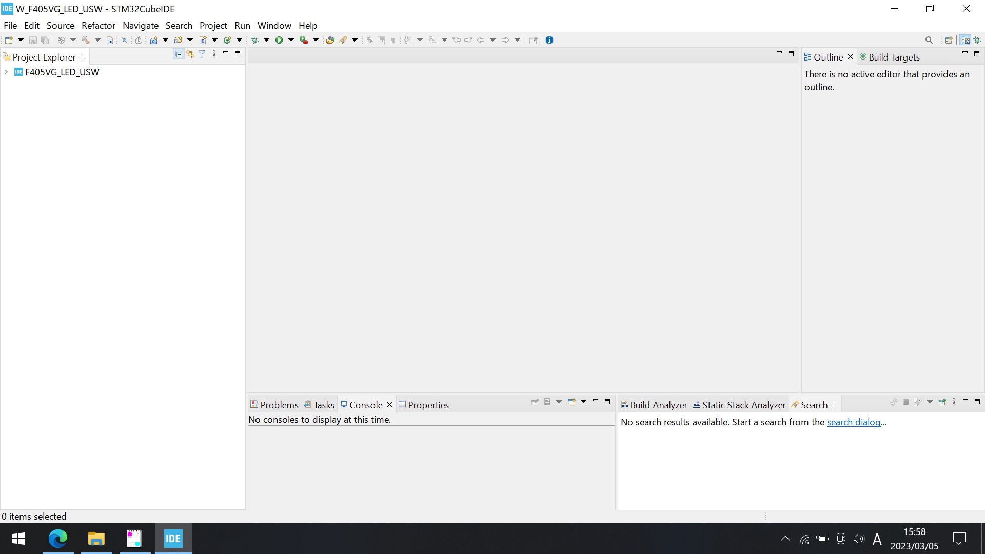Screen dimensions: 985x554
Task: Click STM32CubeIDE icon in taskbar
Action: 174,539
